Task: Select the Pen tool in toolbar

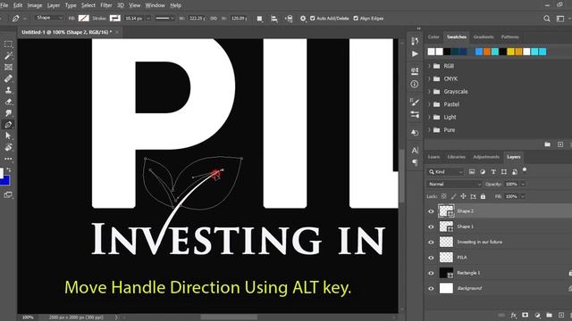Action: 8,125
